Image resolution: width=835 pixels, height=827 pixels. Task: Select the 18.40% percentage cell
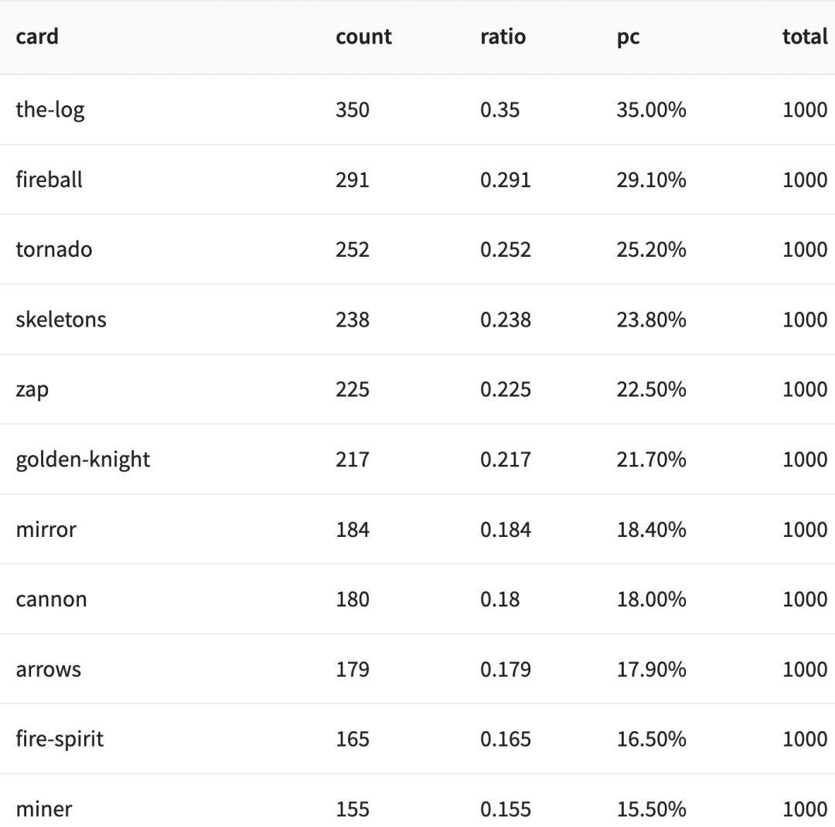click(x=651, y=529)
